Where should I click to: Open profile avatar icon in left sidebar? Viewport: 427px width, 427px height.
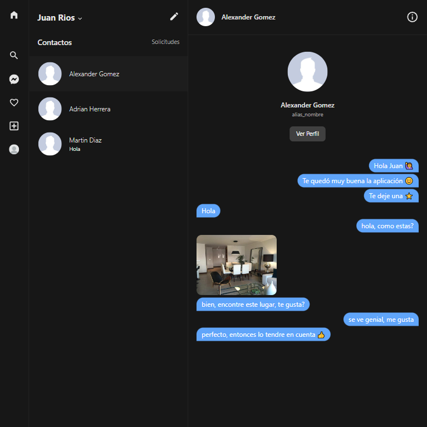pos(14,149)
